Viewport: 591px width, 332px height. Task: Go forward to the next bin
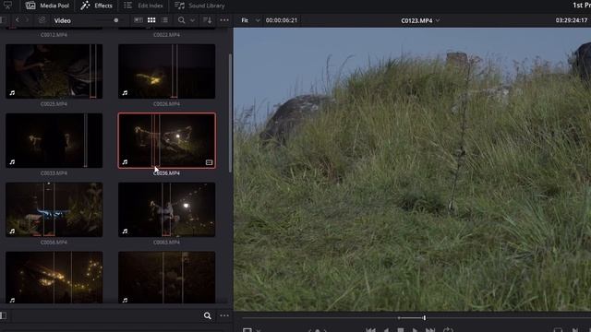click(x=27, y=20)
